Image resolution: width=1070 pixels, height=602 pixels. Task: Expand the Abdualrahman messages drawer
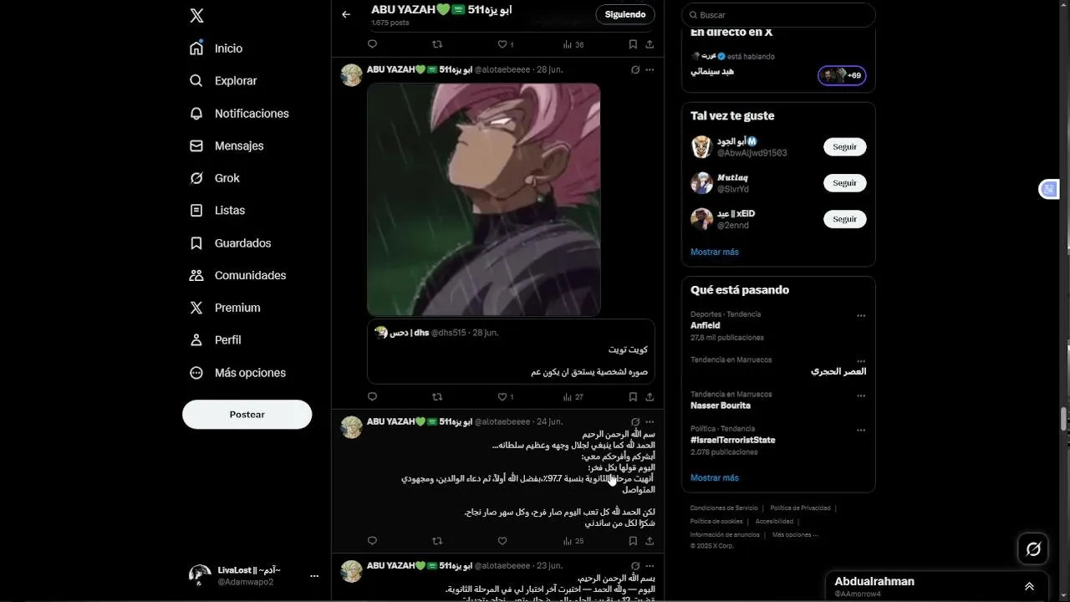click(x=1029, y=586)
